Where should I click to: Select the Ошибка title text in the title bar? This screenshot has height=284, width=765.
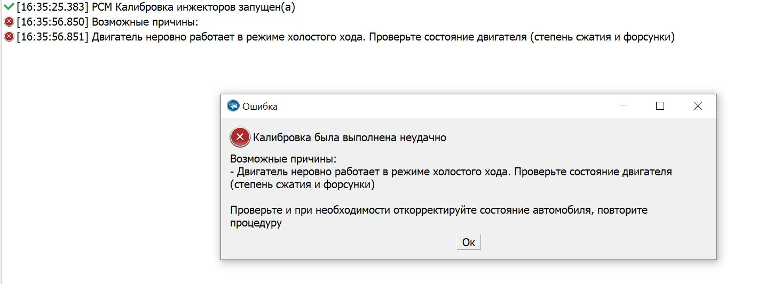point(260,107)
